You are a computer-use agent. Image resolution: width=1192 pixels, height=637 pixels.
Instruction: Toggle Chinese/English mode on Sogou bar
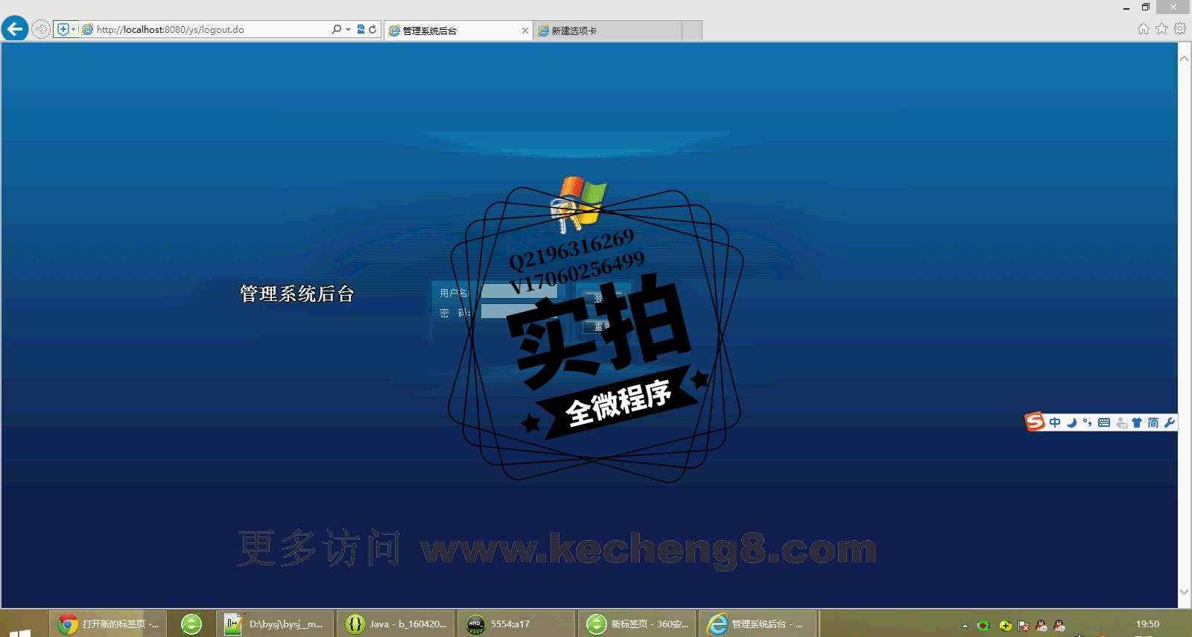1055,422
